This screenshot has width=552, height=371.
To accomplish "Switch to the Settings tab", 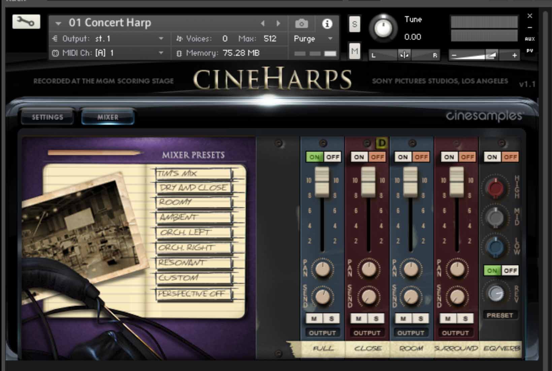I will (x=47, y=117).
